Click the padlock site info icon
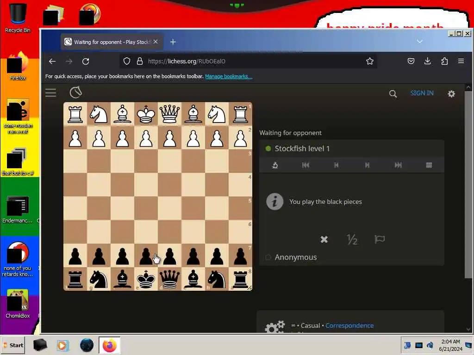Screen dimensions: 474x355 pyautogui.click(x=140, y=61)
